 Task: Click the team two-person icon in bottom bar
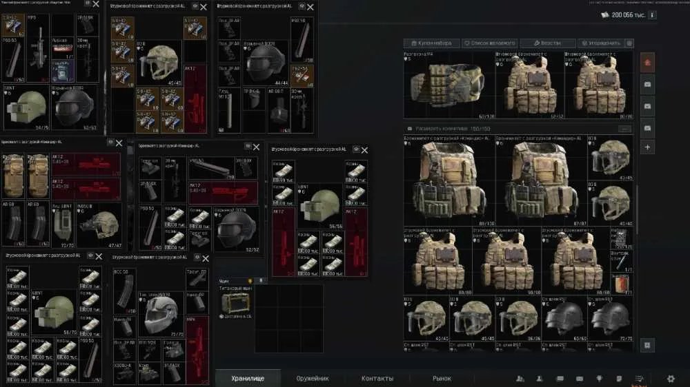point(520,379)
